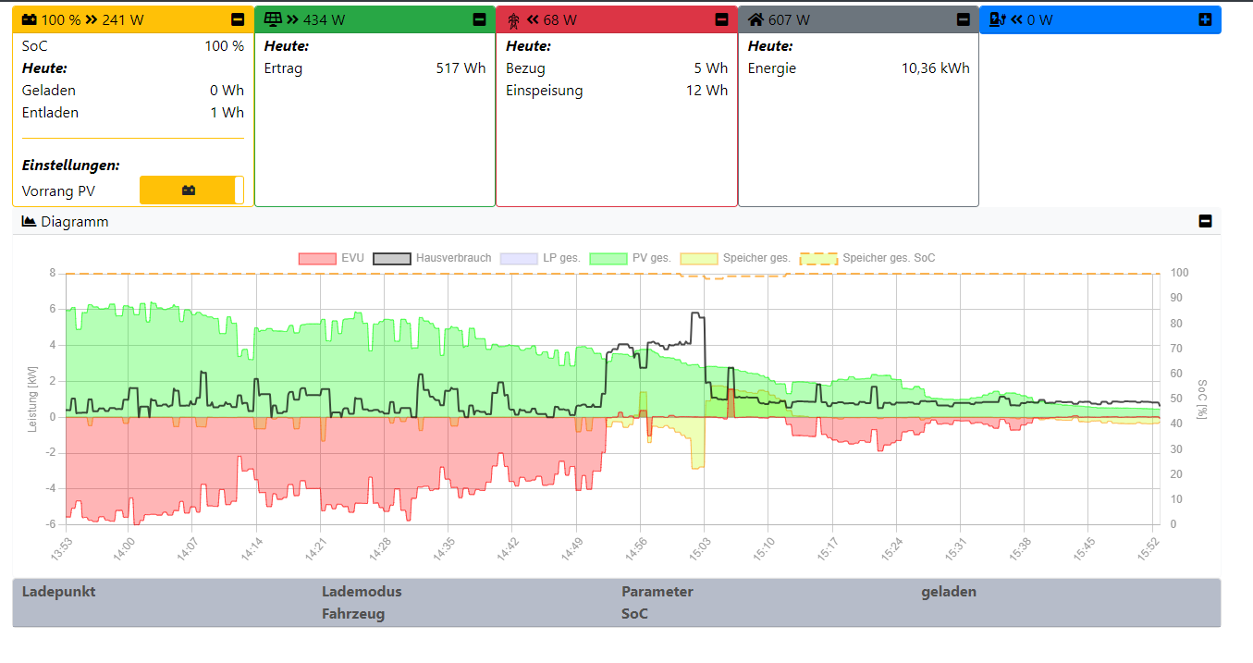Toggle the Vorrang PV battery priority switch
The height and width of the screenshot is (663, 1253).
click(x=191, y=190)
